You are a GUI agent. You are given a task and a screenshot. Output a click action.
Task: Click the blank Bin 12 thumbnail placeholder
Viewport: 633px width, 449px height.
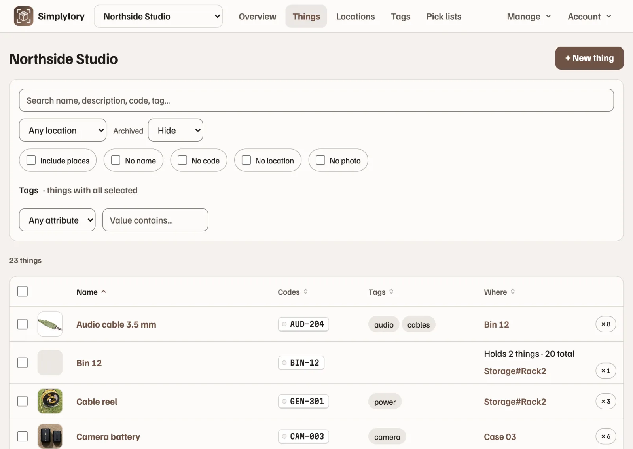click(x=50, y=362)
